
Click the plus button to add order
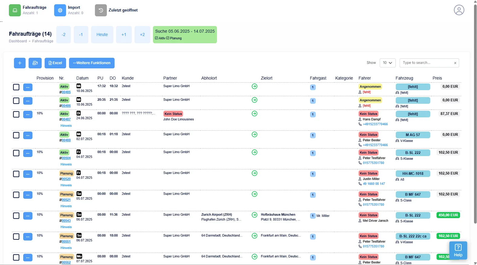20,63
